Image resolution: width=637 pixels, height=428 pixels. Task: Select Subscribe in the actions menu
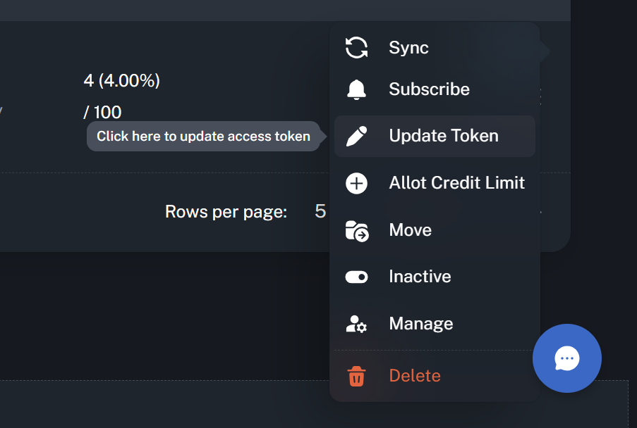point(429,89)
